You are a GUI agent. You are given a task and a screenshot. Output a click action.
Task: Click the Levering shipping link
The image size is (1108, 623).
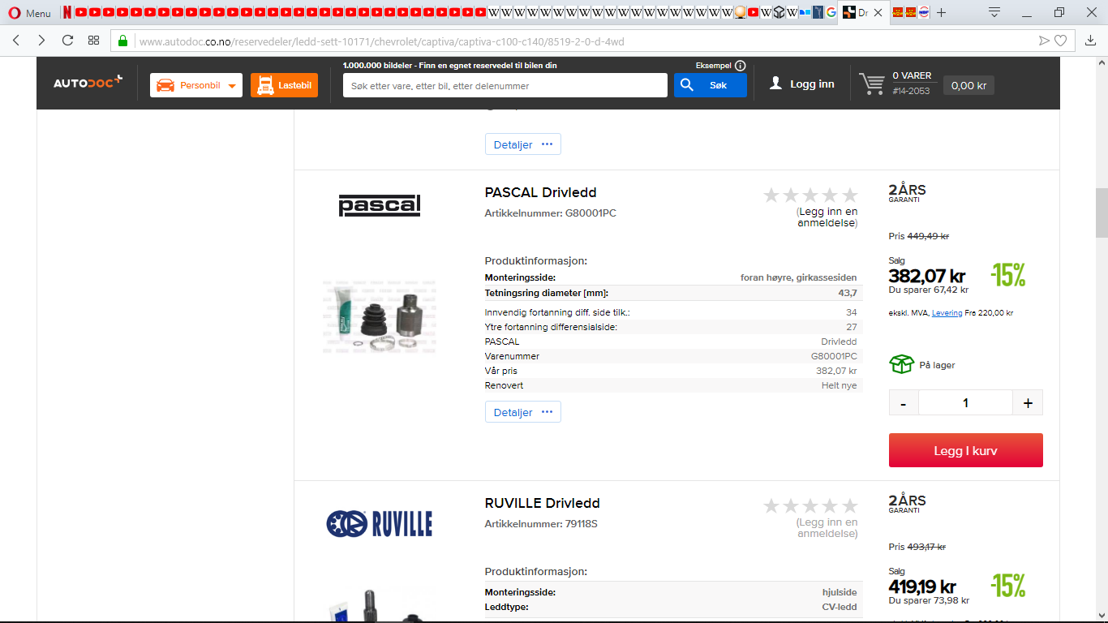tap(947, 312)
